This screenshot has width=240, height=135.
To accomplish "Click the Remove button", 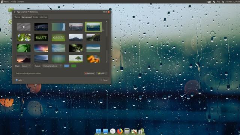I will (89, 73).
